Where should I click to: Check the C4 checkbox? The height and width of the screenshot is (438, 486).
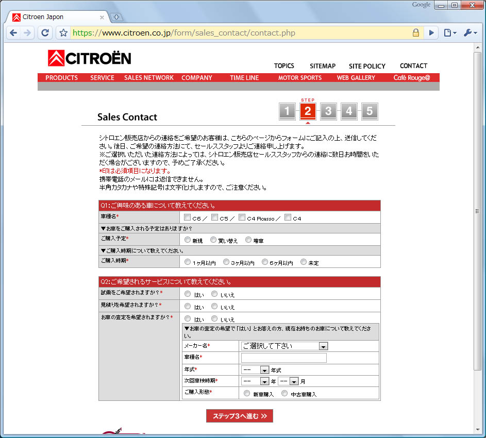[x=288, y=217]
